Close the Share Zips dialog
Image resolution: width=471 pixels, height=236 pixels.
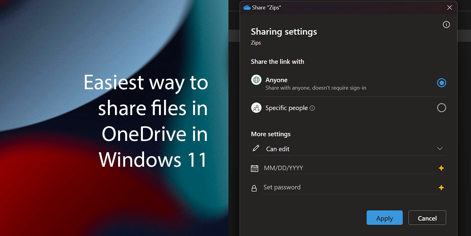click(449, 7)
